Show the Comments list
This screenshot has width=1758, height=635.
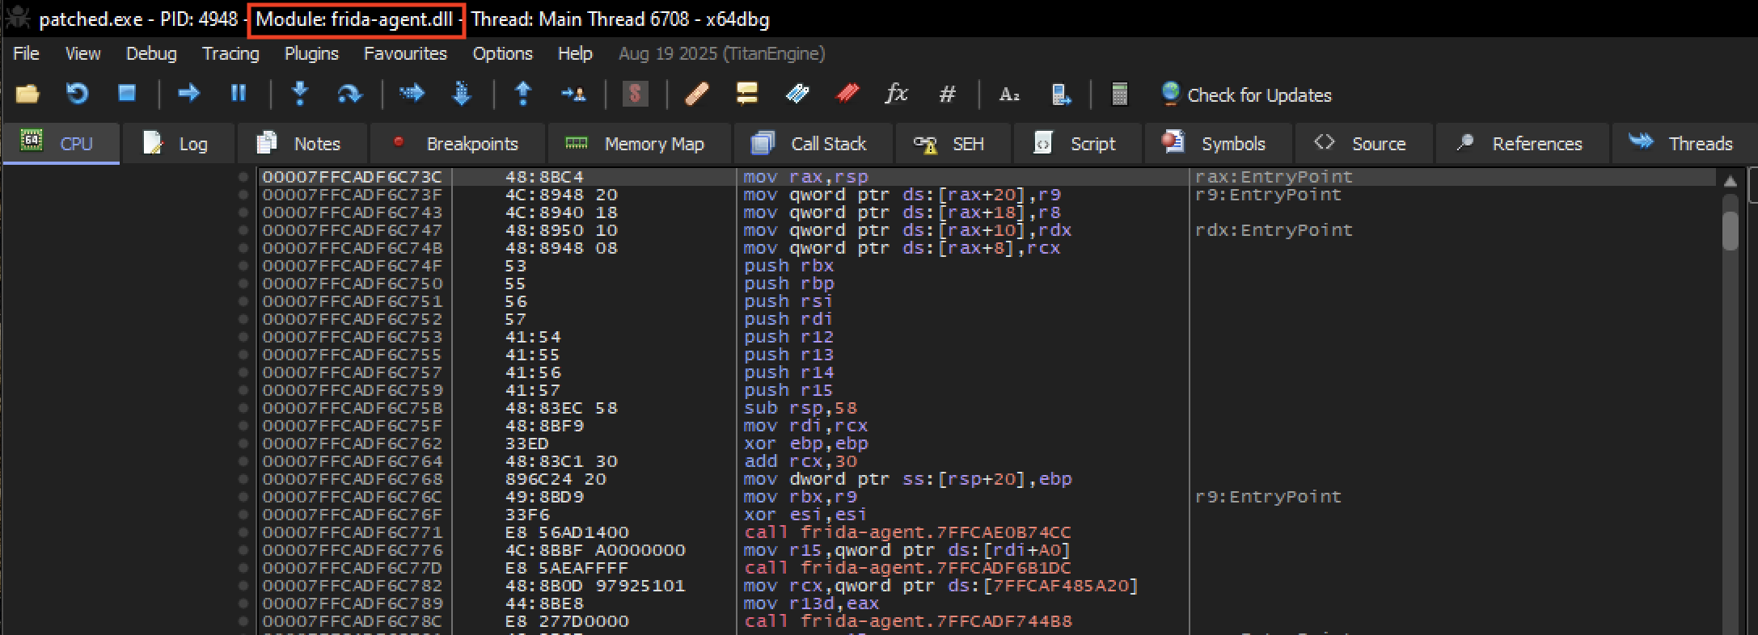pos(746,95)
